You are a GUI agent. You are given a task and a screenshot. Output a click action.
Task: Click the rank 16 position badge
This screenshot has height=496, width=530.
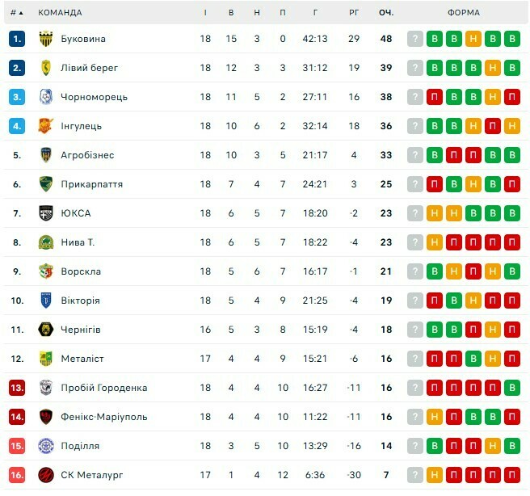coord(18,475)
